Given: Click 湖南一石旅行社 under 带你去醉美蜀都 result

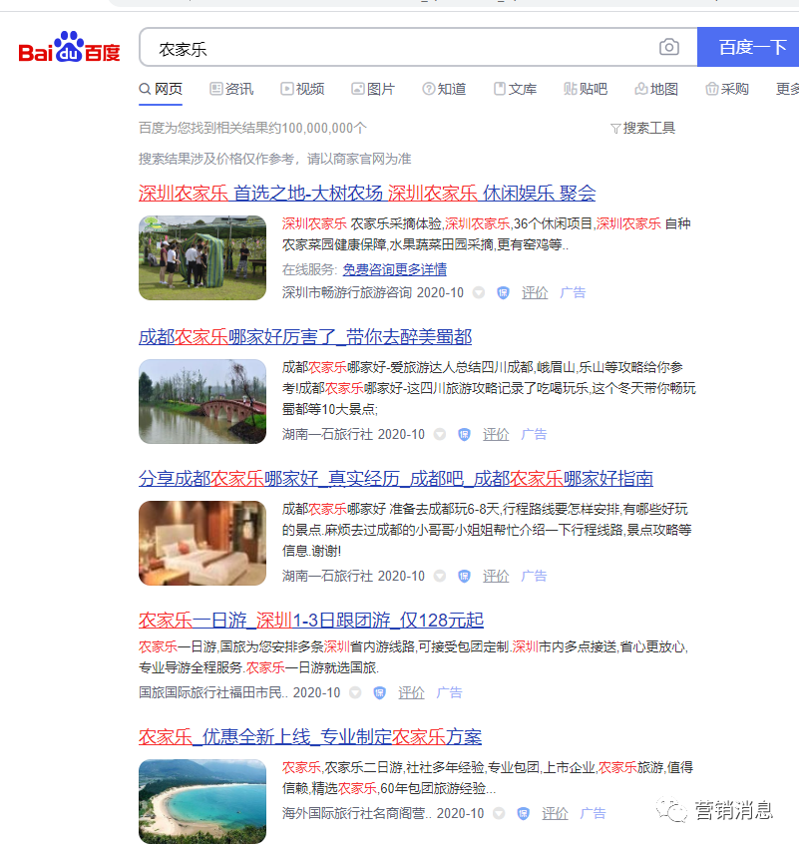Looking at the screenshot, I should [327, 434].
